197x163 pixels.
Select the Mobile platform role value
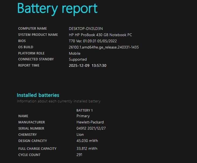click(x=75, y=53)
